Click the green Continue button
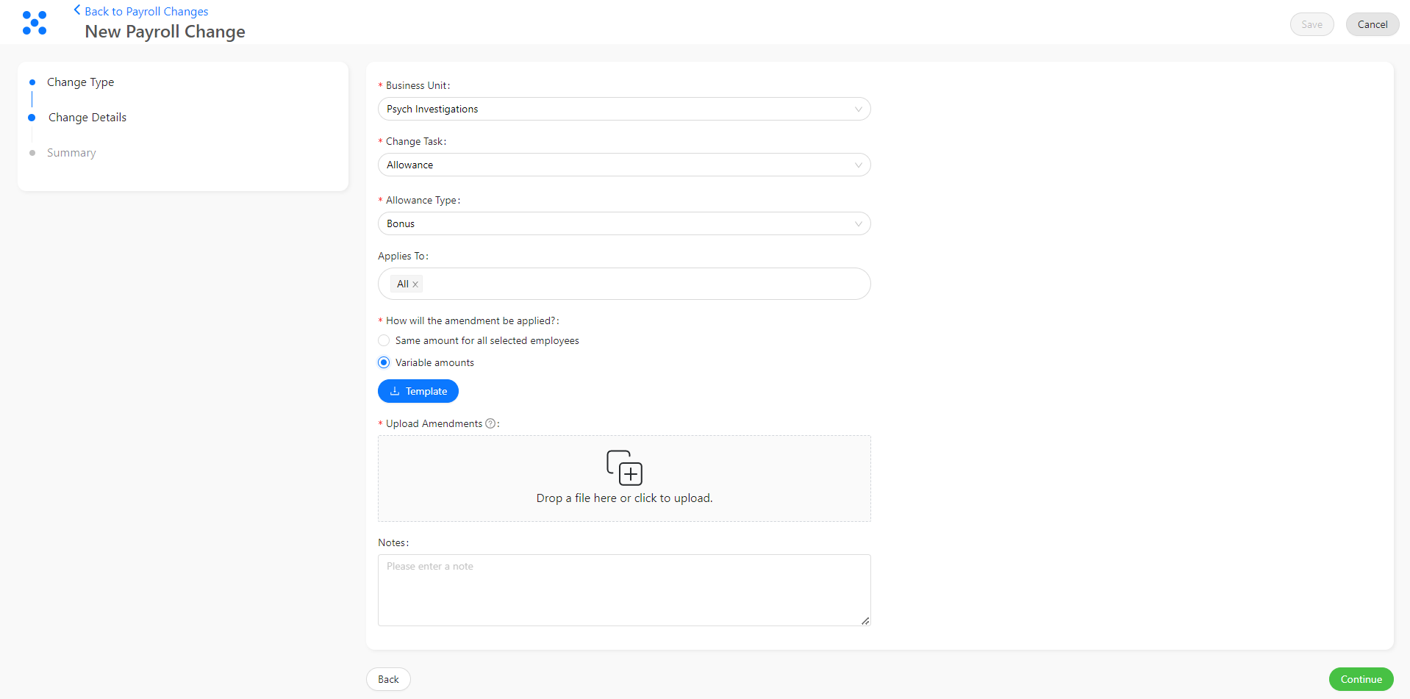 pyautogui.click(x=1361, y=679)
